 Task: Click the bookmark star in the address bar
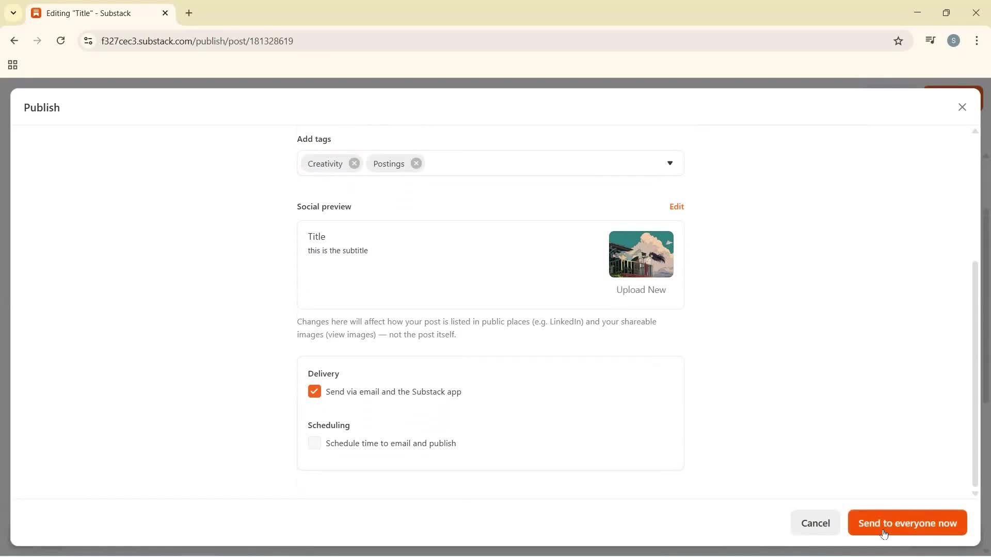pyautogui.click(x=898, y=41)
